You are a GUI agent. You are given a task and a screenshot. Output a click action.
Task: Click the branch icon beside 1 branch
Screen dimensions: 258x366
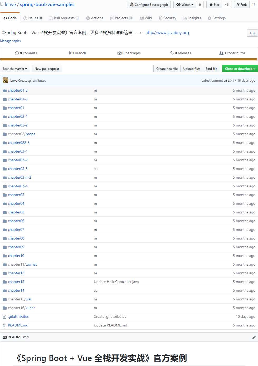[70, 53]
